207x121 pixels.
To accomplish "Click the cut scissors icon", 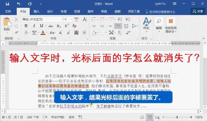I will [x=16, y=19].
